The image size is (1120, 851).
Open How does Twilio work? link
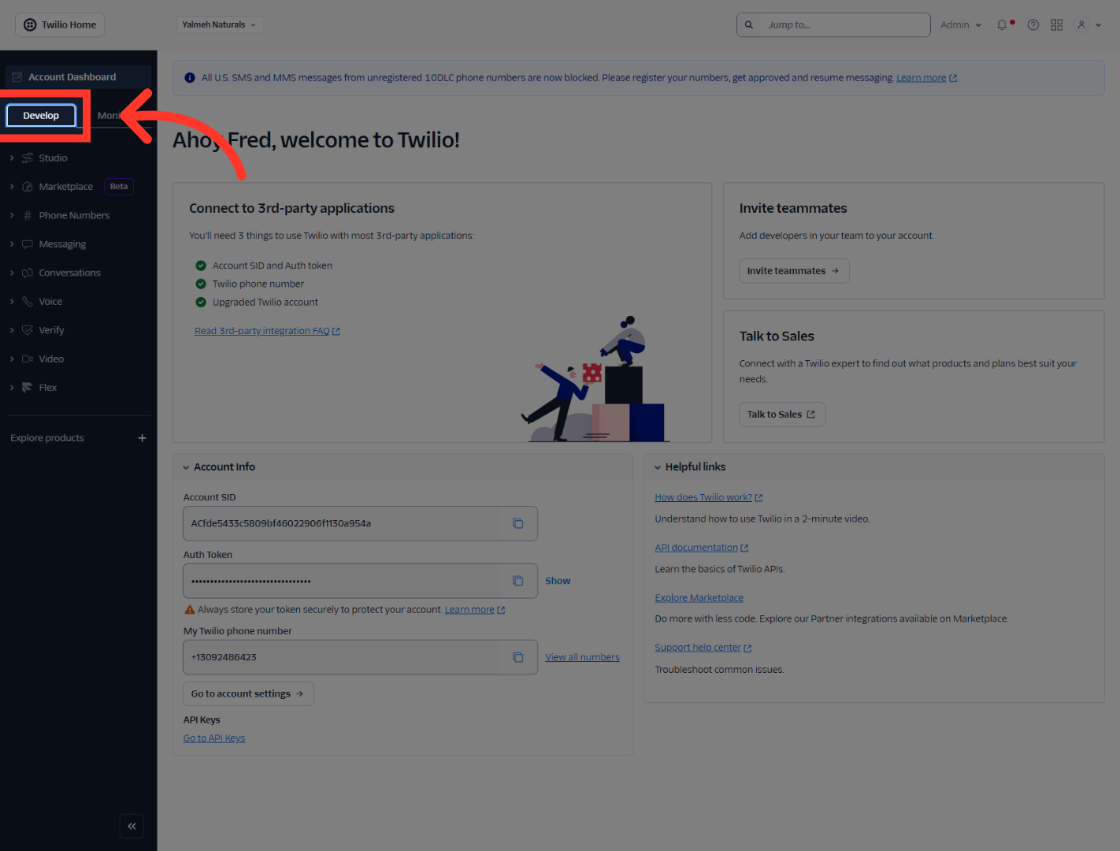pyautogui.click(x=709, y=497)
